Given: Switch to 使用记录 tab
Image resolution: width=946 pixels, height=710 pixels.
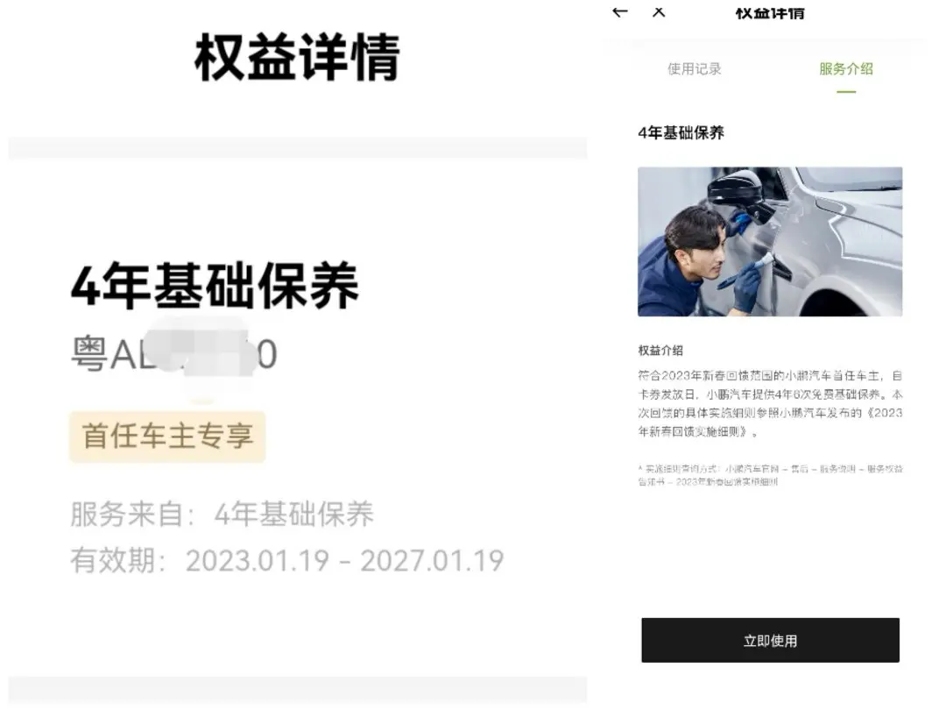Looking at the screenshot, I should tap(695, 69).
